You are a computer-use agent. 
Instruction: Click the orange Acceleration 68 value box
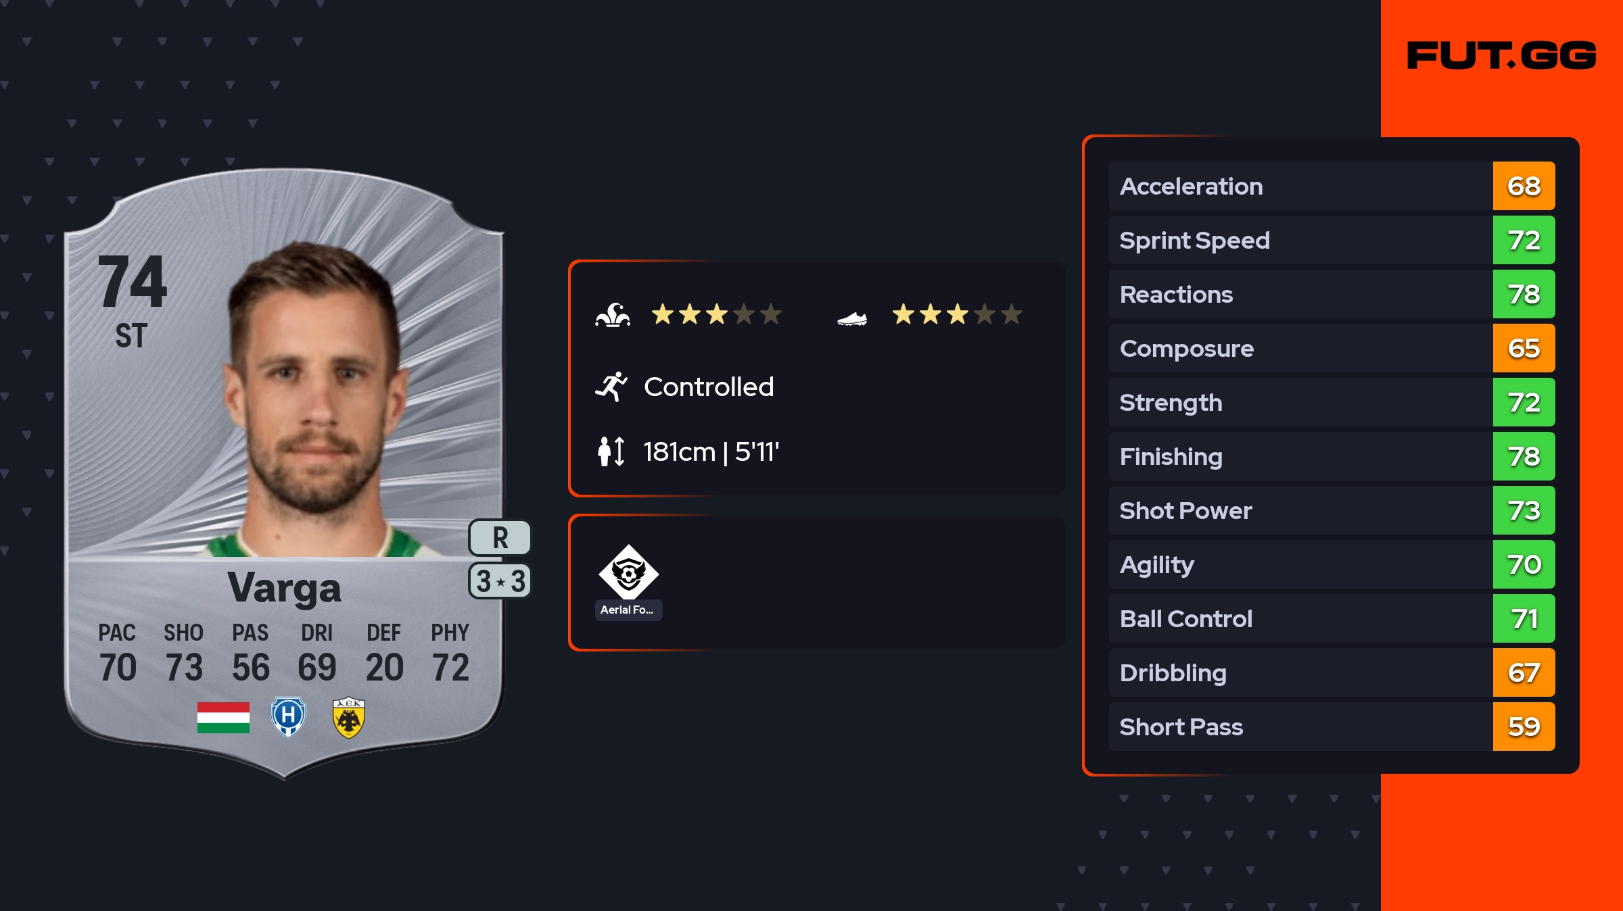point(1524,186)
